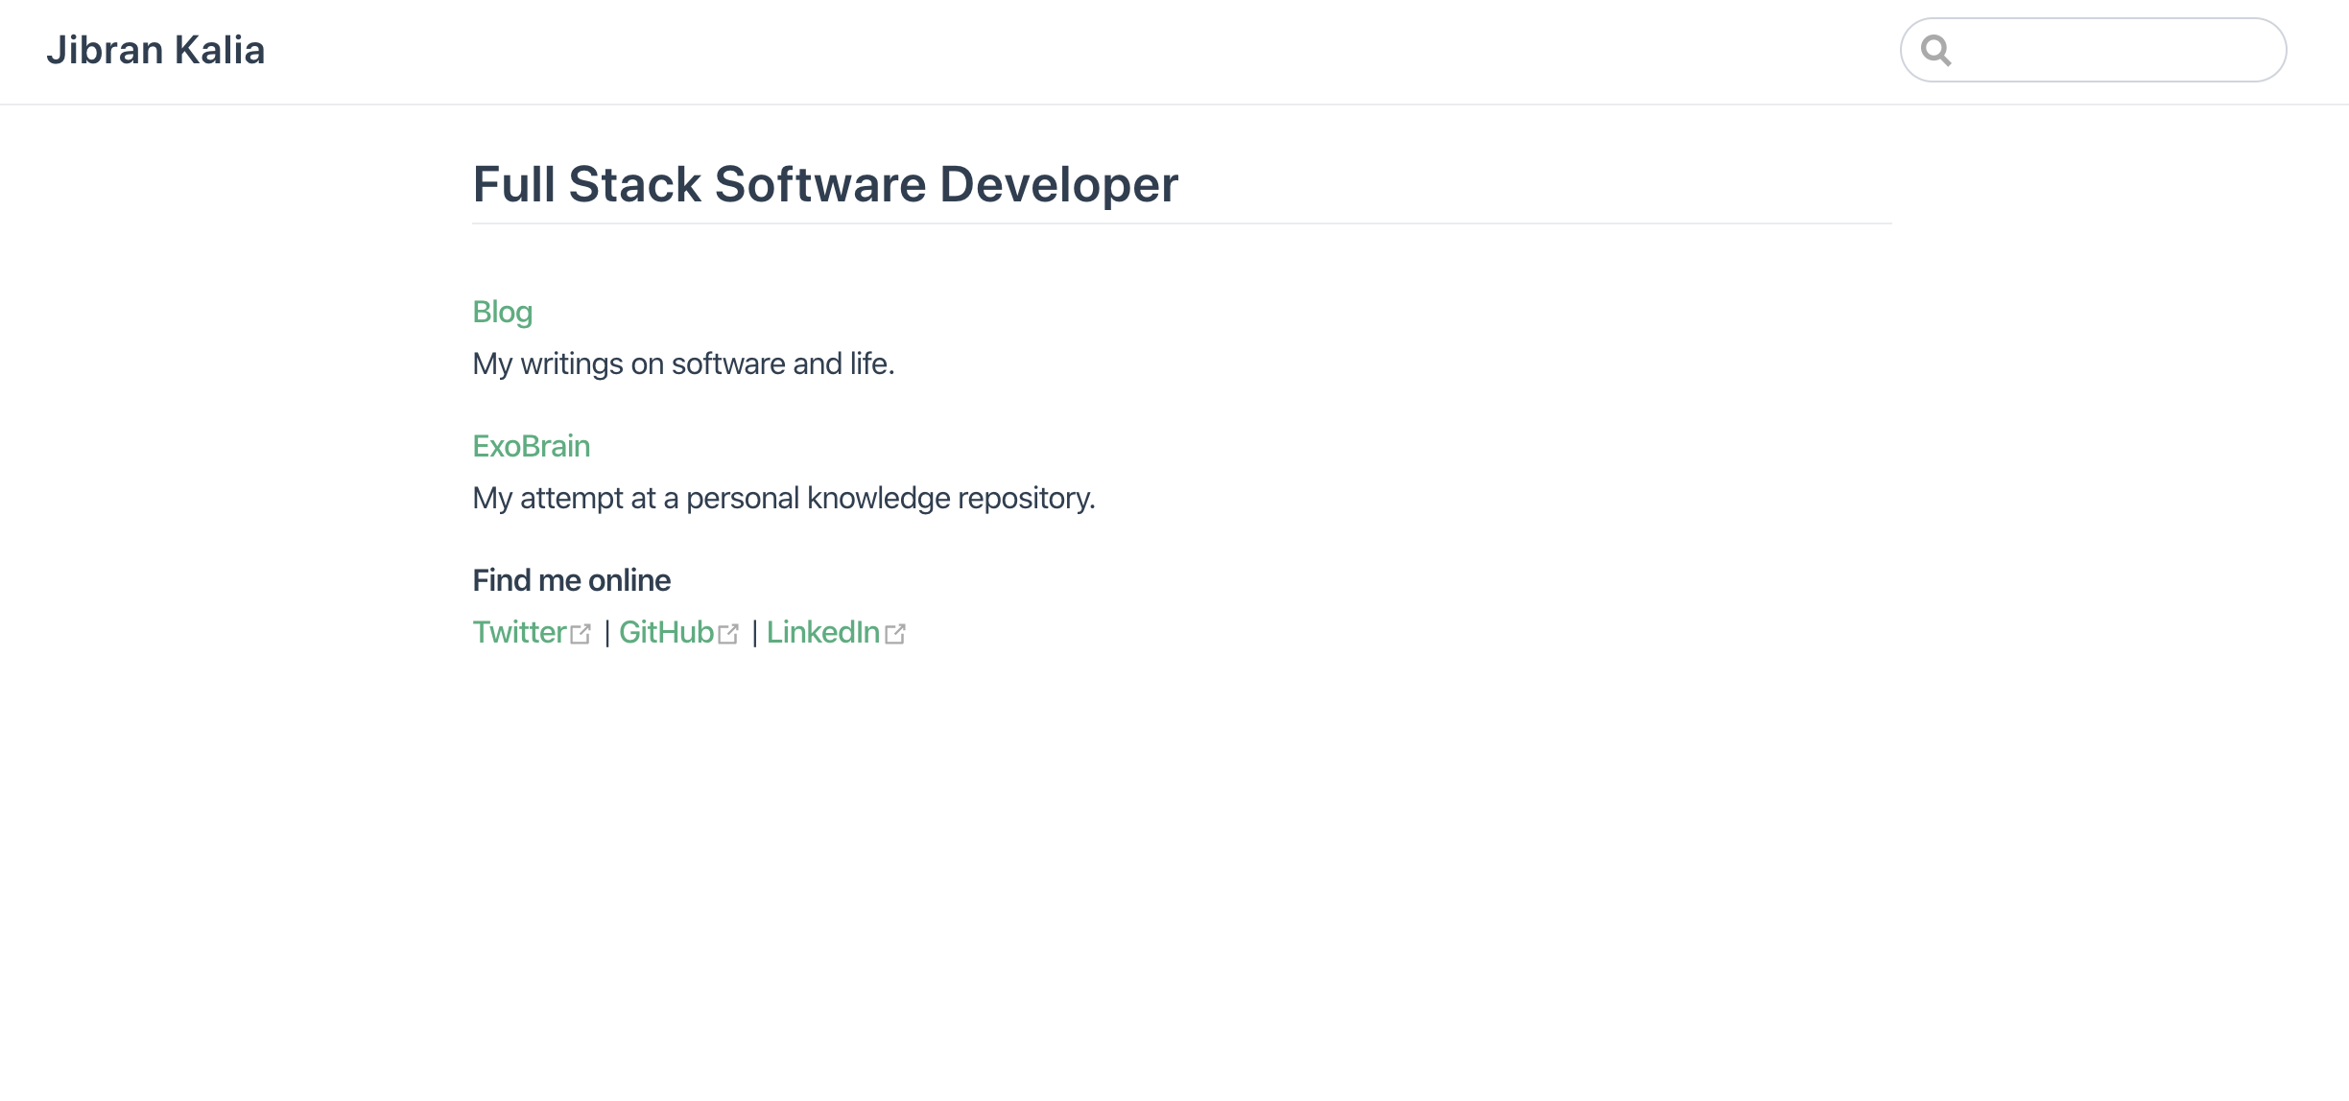Click the Find me online heading

(571, 579)
